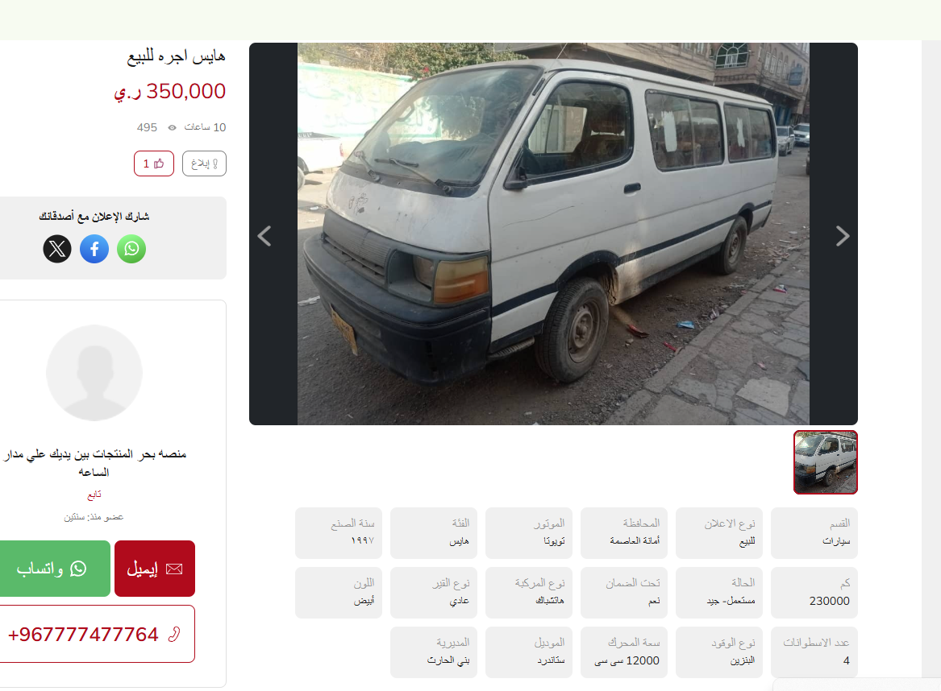Viewport: 941px width, 691px height.
Task: Select the van thumbnail below the gallery
Action: coord(826,462)
